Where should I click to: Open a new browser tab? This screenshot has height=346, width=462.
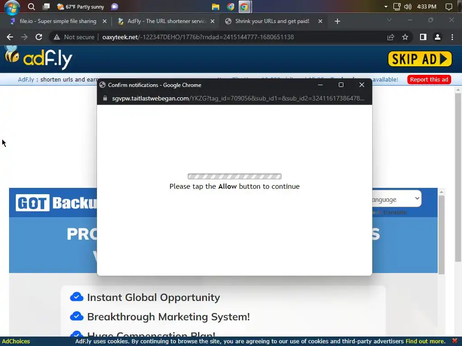tap(337, 21)
